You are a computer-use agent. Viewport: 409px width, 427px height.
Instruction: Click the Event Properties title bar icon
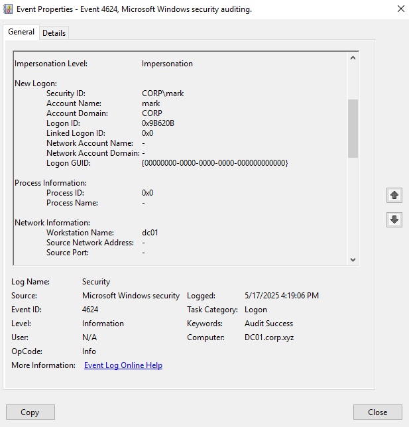(x=8, y=9)
